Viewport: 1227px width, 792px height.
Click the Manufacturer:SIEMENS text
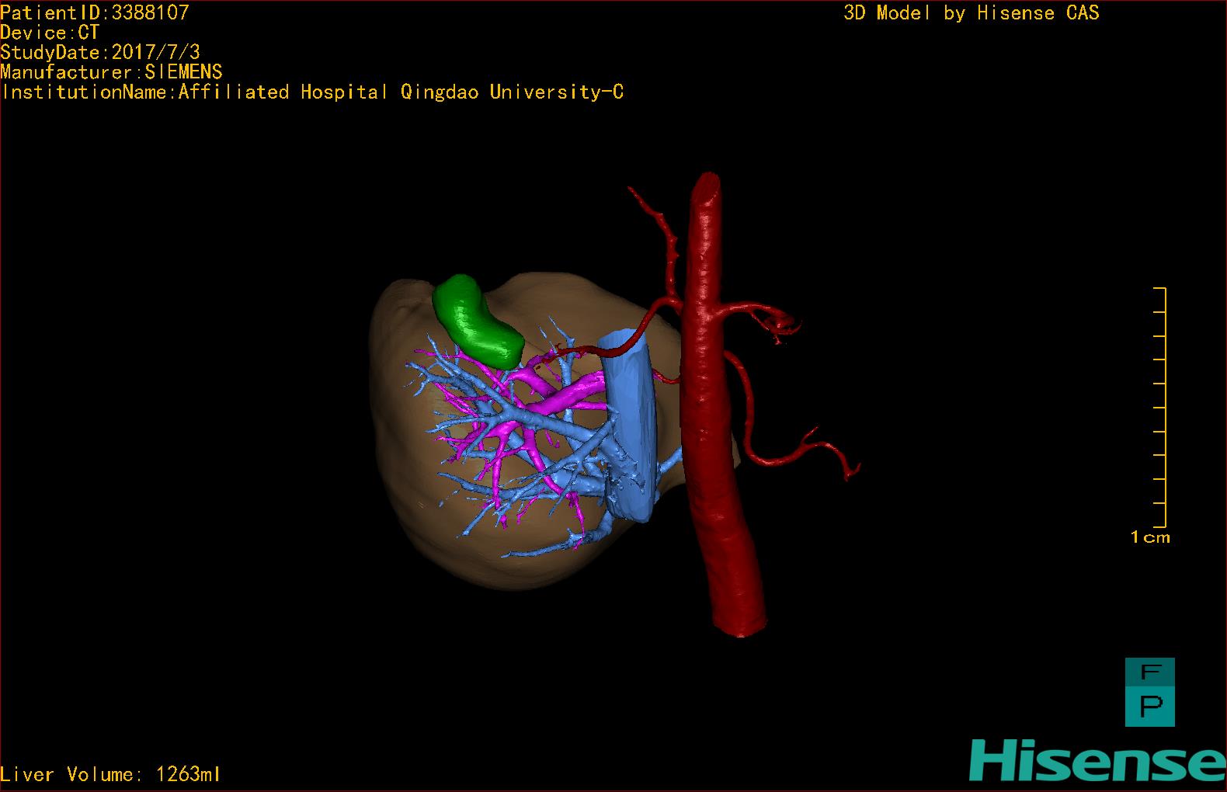[x=111, y=72]
